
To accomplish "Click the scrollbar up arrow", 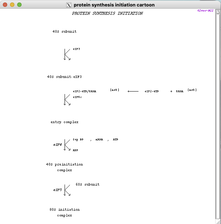I will point(218,11).
